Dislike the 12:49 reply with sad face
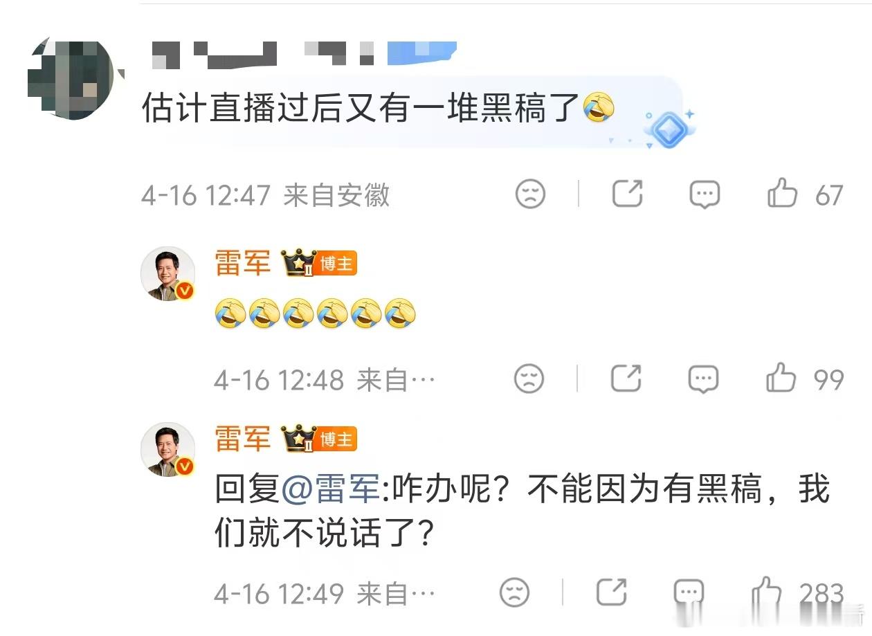The width and height of the screenshot is (872, 636). [x=514, y=593]
